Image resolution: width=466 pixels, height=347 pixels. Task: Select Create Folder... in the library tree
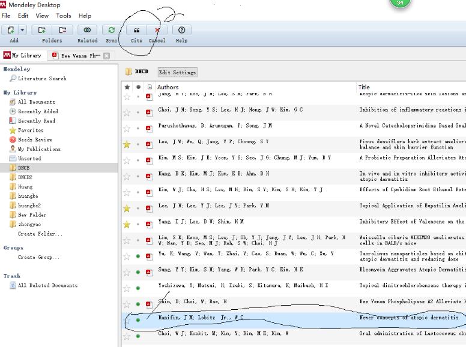coord(40,234)
